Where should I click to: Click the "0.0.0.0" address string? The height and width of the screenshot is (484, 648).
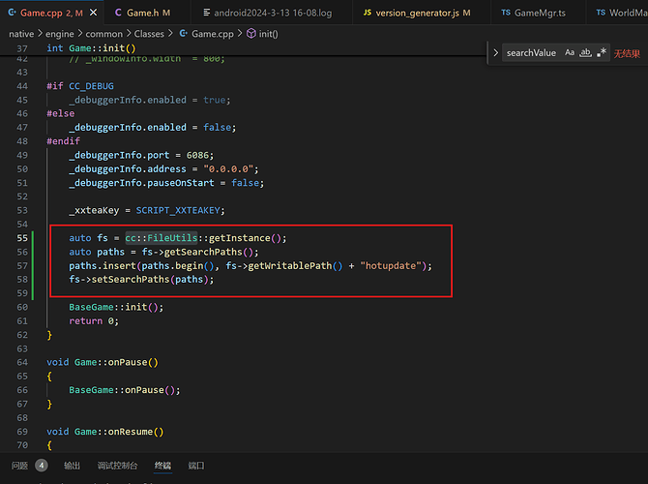pos(228,169)
